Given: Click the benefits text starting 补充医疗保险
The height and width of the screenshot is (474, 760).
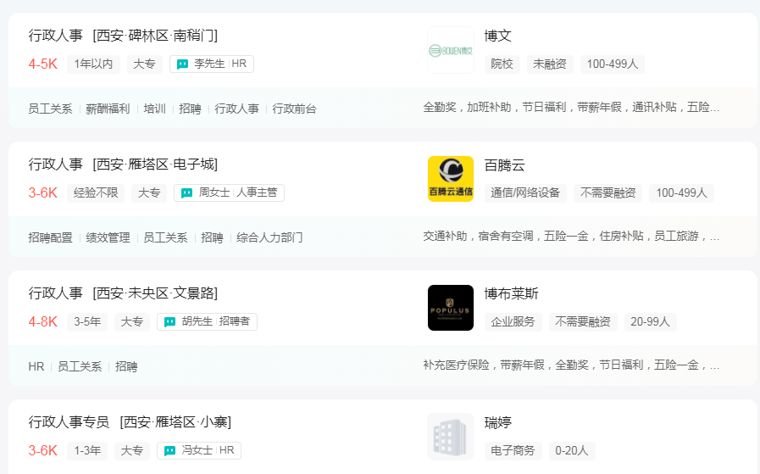Looking at the screenshot, I should [571, 365].
